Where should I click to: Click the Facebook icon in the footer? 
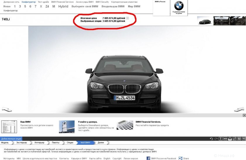(148, 158)
